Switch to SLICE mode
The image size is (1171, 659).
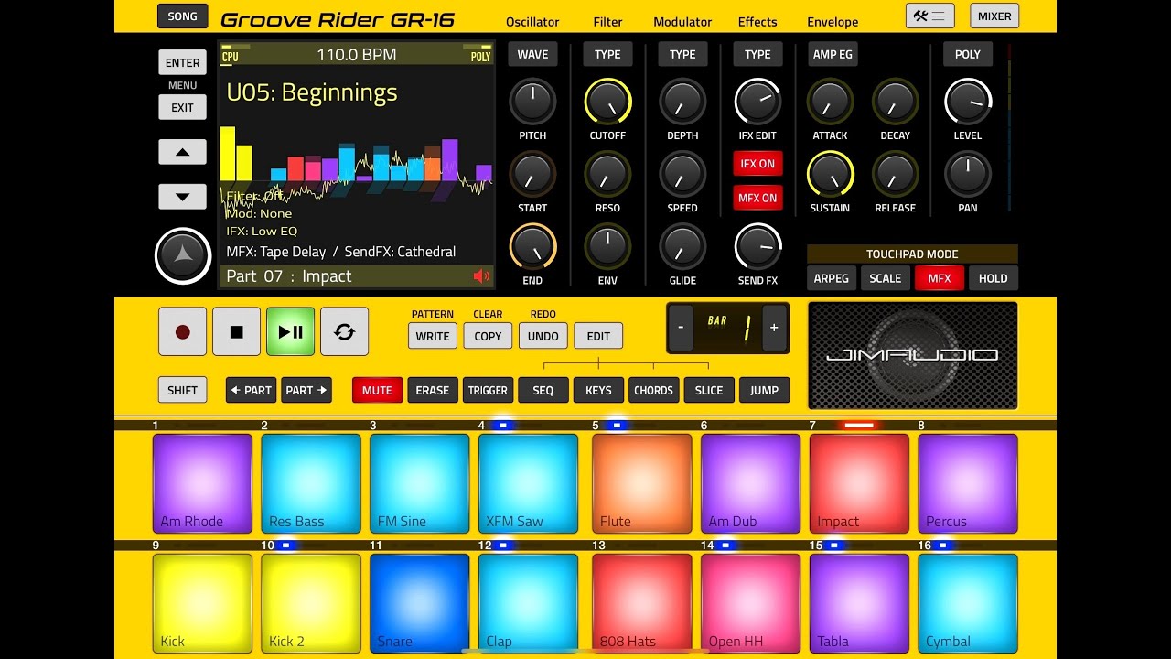click(x=709, y=390)
